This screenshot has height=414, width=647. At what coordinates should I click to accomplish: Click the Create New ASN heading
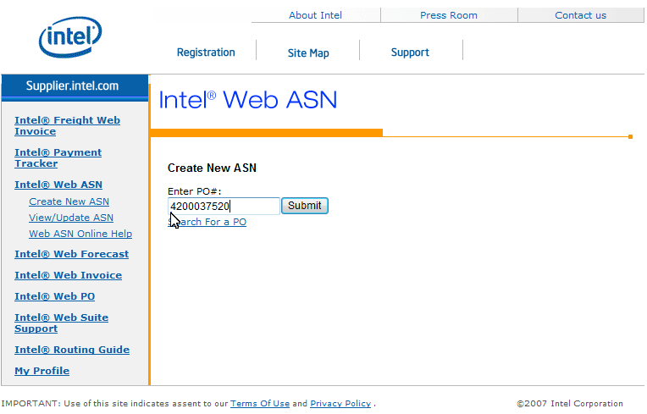click(x=212, y=168)
